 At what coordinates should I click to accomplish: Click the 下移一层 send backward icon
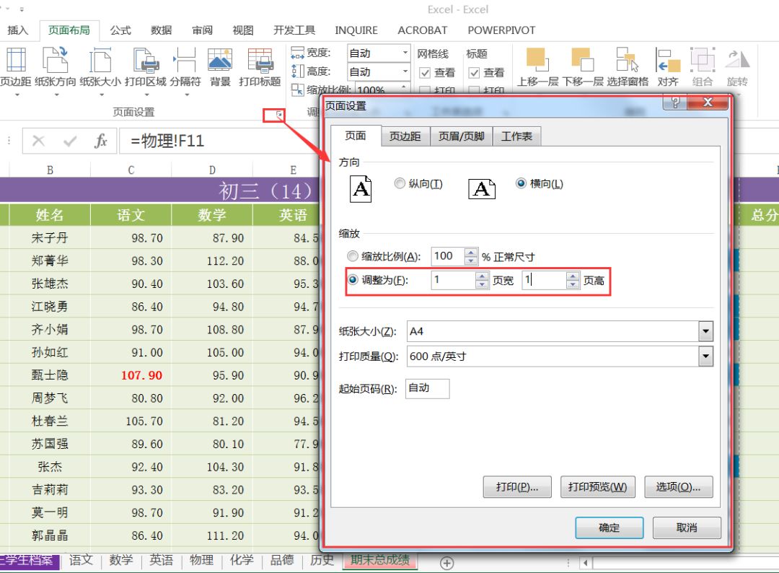pos(582,60)
